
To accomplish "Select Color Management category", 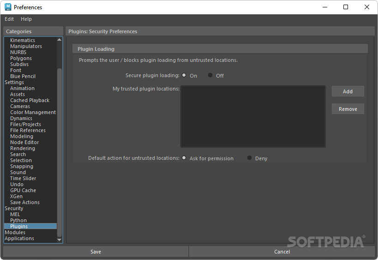I will [33, 112].
